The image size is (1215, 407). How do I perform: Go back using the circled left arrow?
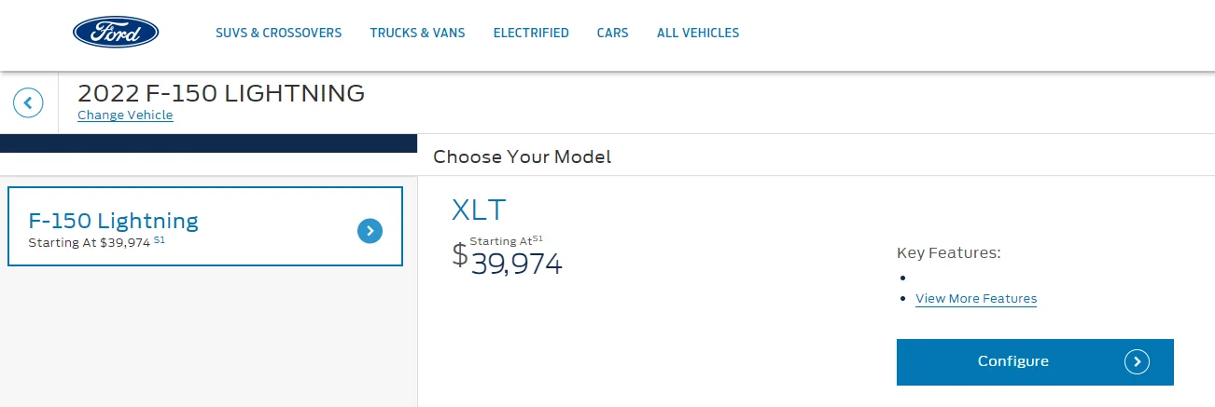(x=29, y=102)
